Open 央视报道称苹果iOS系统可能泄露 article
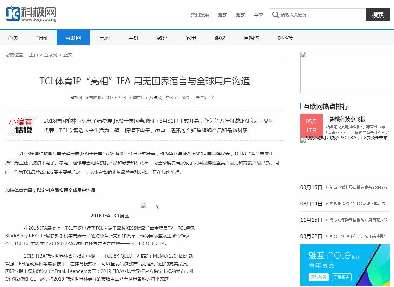 (x=357, y=203)
